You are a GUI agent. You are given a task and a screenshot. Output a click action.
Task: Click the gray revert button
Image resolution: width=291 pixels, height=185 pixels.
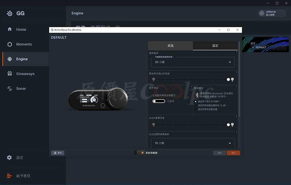coord(220,153)
